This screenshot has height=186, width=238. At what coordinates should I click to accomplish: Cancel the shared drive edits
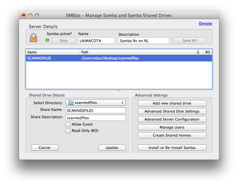pos(45,148)
